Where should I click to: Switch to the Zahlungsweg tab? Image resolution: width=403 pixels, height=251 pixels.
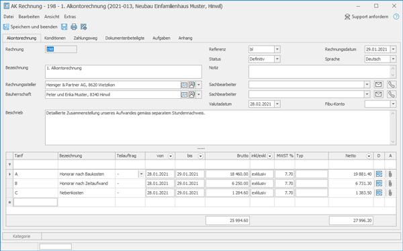pyautogui.click(x=85, y=38)
